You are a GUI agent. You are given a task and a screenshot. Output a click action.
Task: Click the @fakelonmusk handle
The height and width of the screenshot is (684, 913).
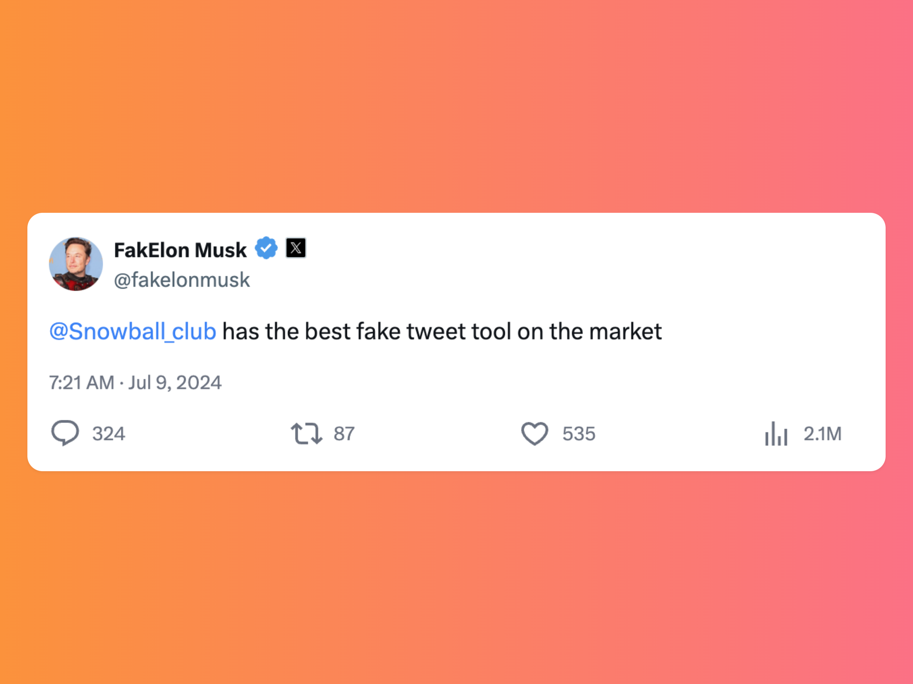(181, 280)
